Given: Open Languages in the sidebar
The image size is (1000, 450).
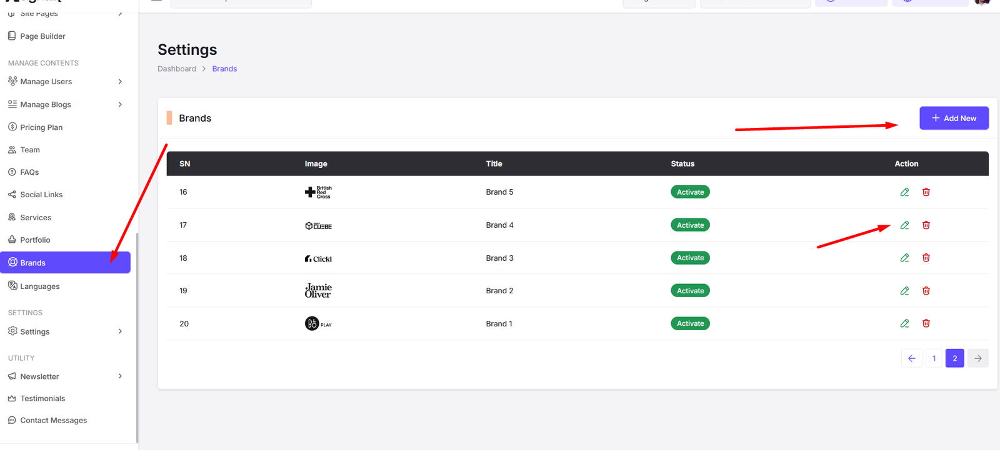Looking at the screenshot, I should [40, 286].
